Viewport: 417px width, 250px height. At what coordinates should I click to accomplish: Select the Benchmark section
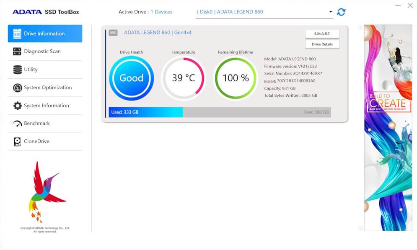[x=45, y=124]
